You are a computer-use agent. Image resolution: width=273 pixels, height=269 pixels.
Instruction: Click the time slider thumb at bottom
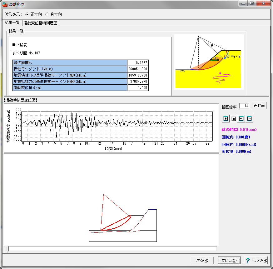click(8, 249)
